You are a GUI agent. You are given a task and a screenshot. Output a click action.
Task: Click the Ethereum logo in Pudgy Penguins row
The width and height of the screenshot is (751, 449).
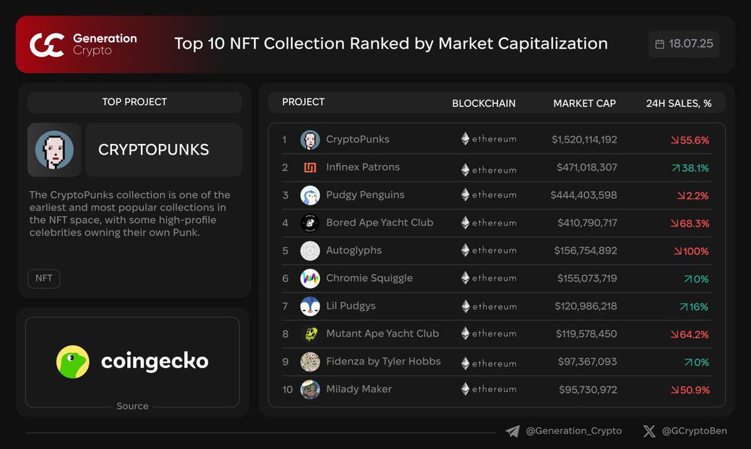point(465,195)
